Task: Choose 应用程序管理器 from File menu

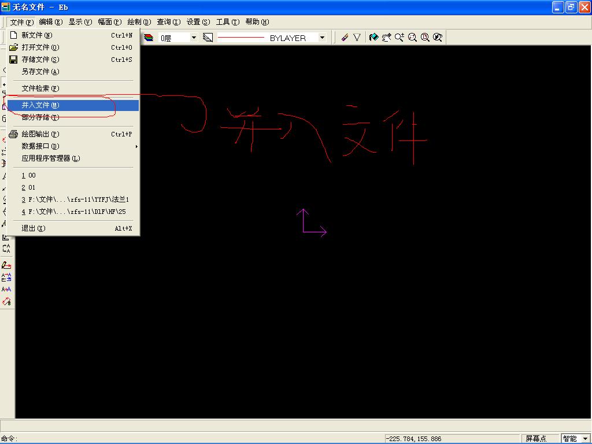Action: [x=73, y=158]
